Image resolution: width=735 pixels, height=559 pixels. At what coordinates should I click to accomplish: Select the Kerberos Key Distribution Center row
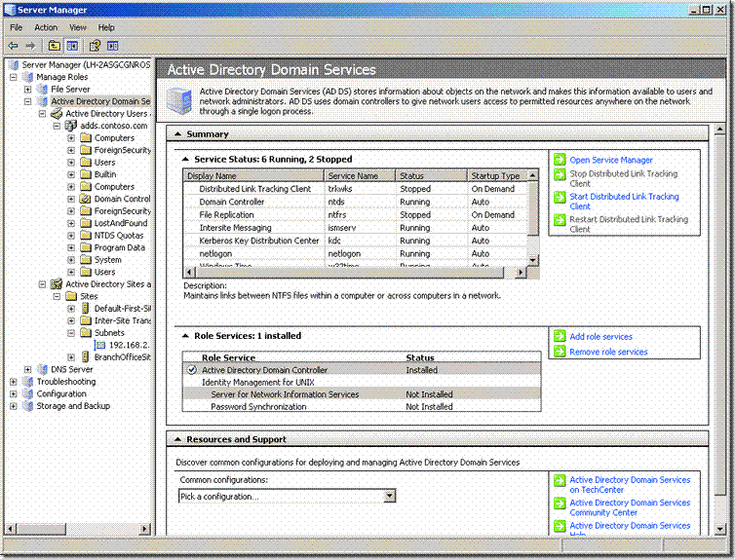pos(355,241)
